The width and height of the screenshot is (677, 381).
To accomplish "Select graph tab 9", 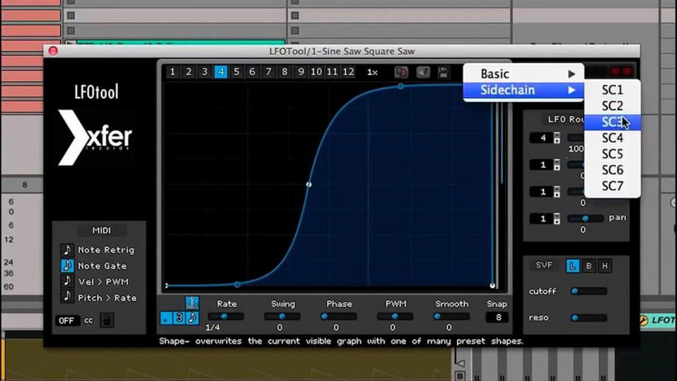I will [301, 72].
